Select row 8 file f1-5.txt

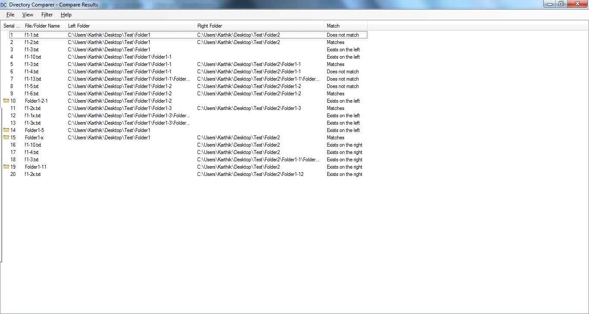coord(31,86)
